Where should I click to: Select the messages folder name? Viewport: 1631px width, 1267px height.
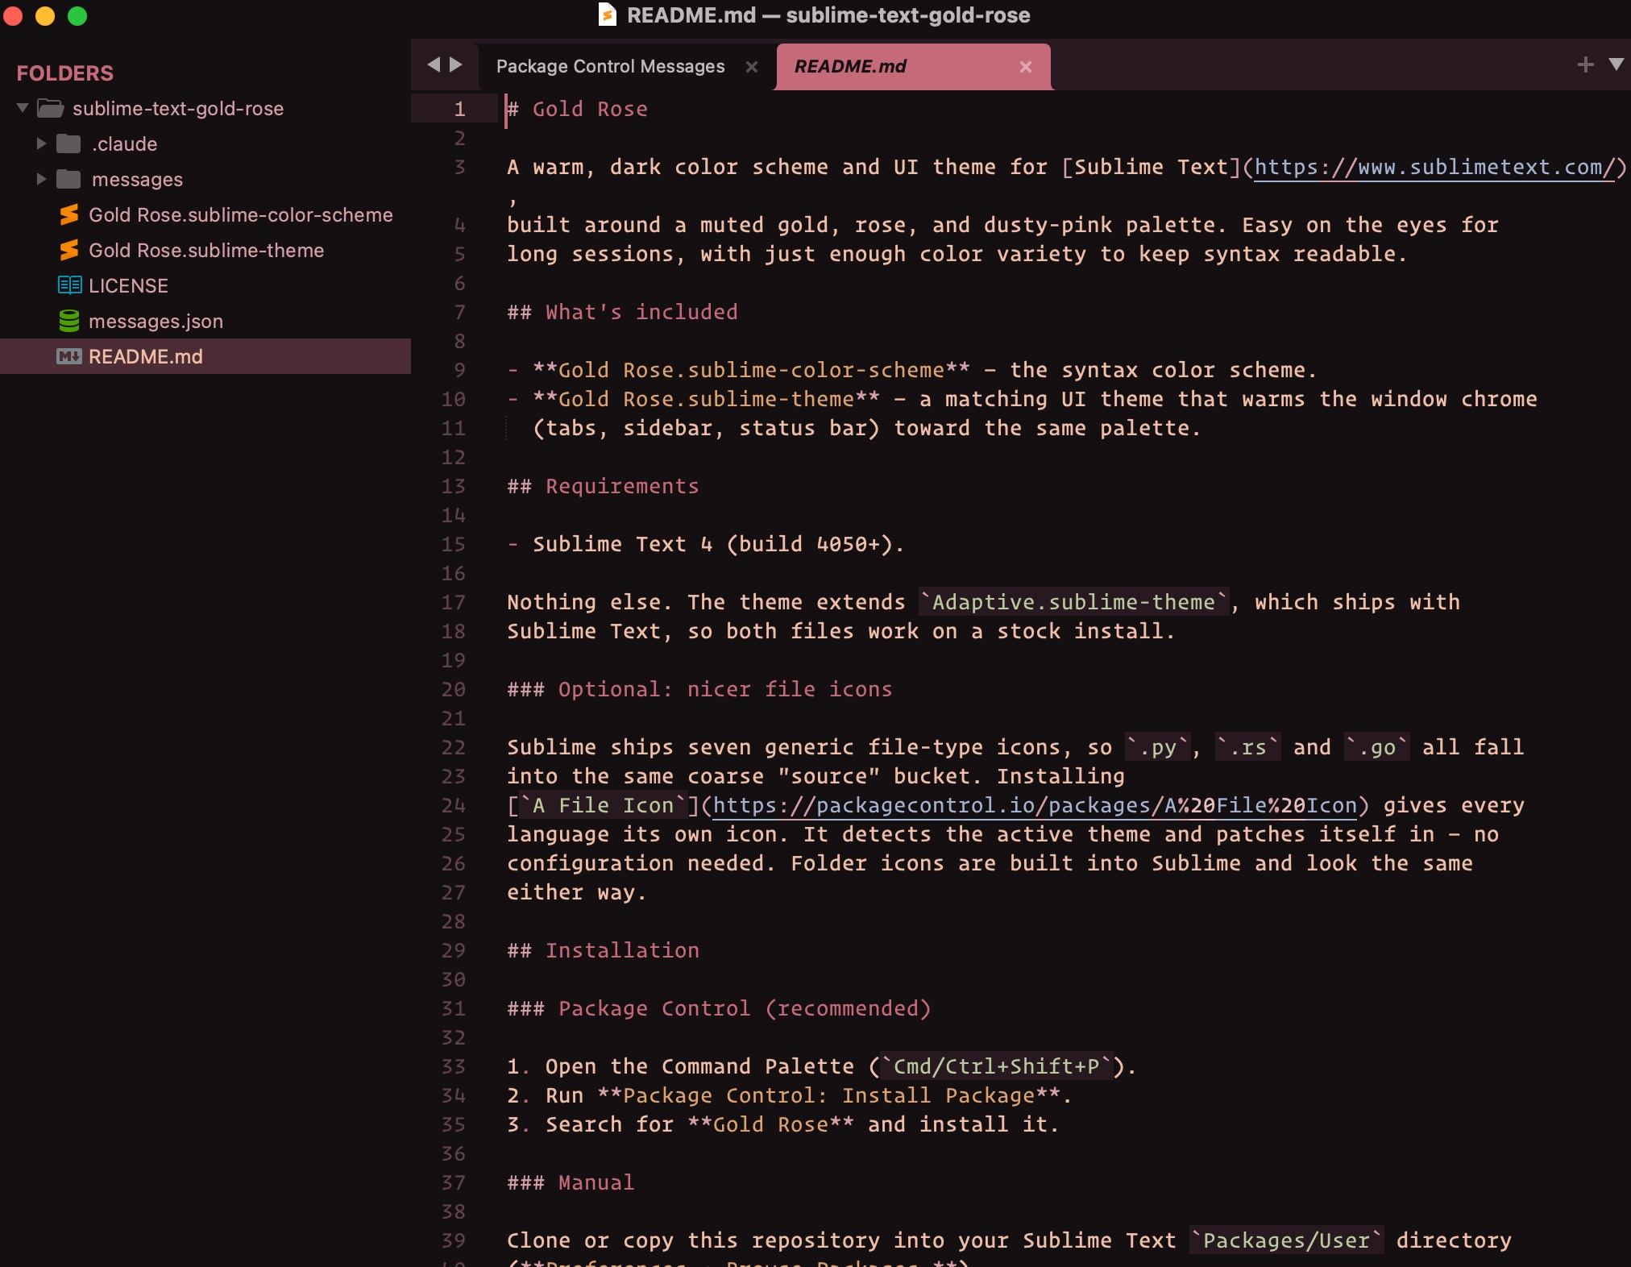coord(137,180)
